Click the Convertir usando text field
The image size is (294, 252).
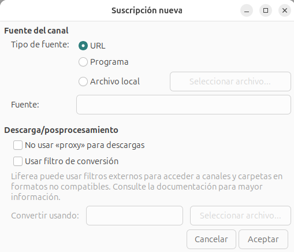point(135,216)
